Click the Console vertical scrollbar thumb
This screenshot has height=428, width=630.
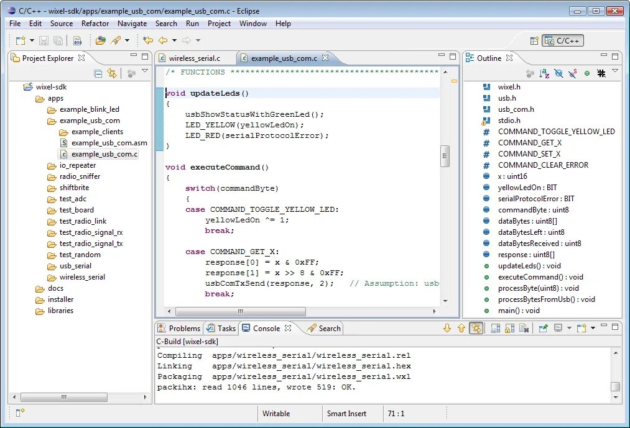(615, 386)
